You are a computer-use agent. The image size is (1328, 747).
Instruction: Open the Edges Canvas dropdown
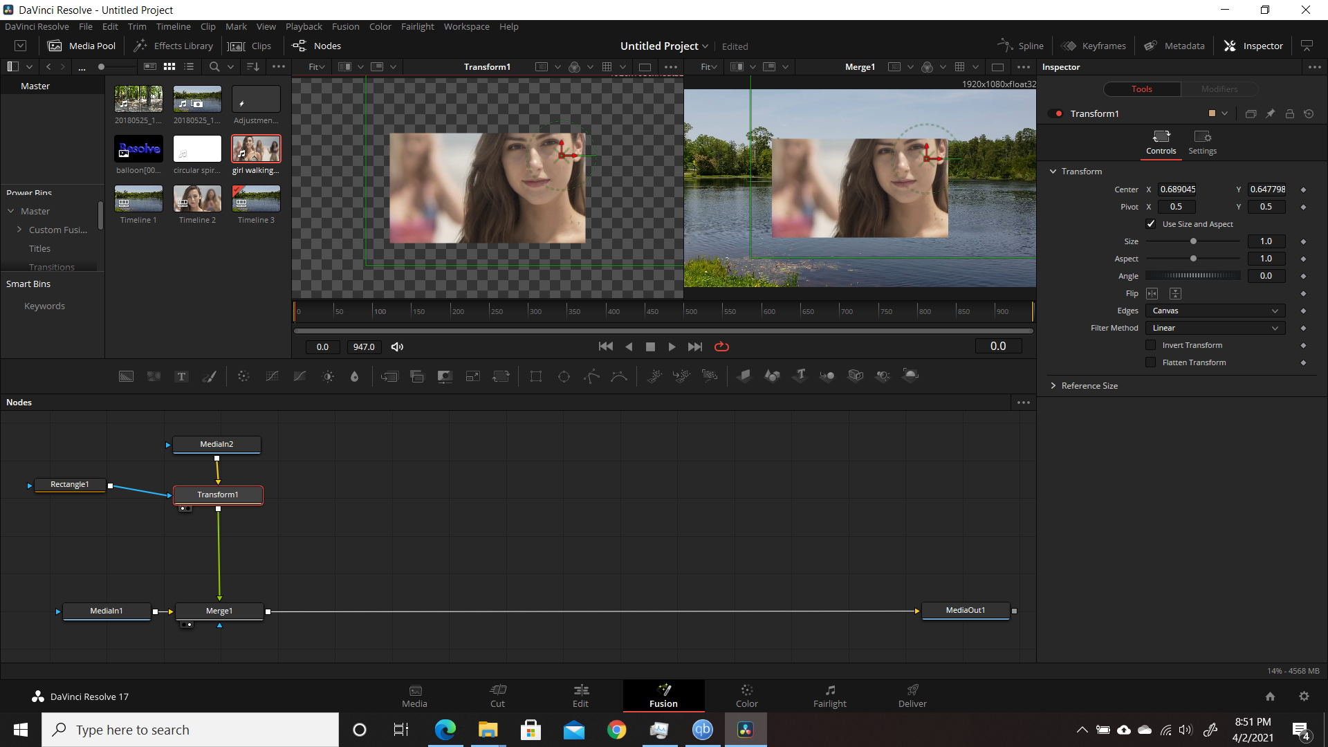coord(1215,311)
